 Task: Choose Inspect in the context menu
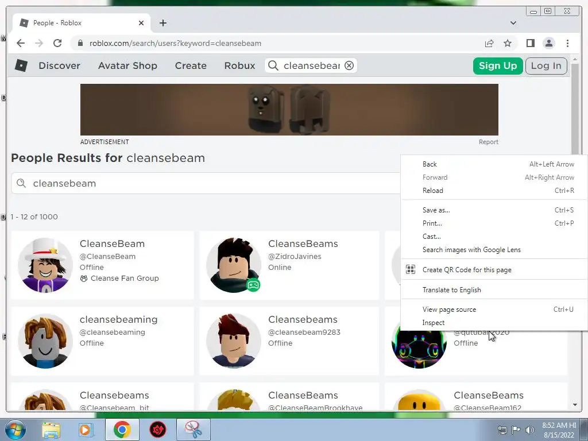point(494,323)
